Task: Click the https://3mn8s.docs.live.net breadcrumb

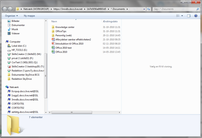Action: 68,9
